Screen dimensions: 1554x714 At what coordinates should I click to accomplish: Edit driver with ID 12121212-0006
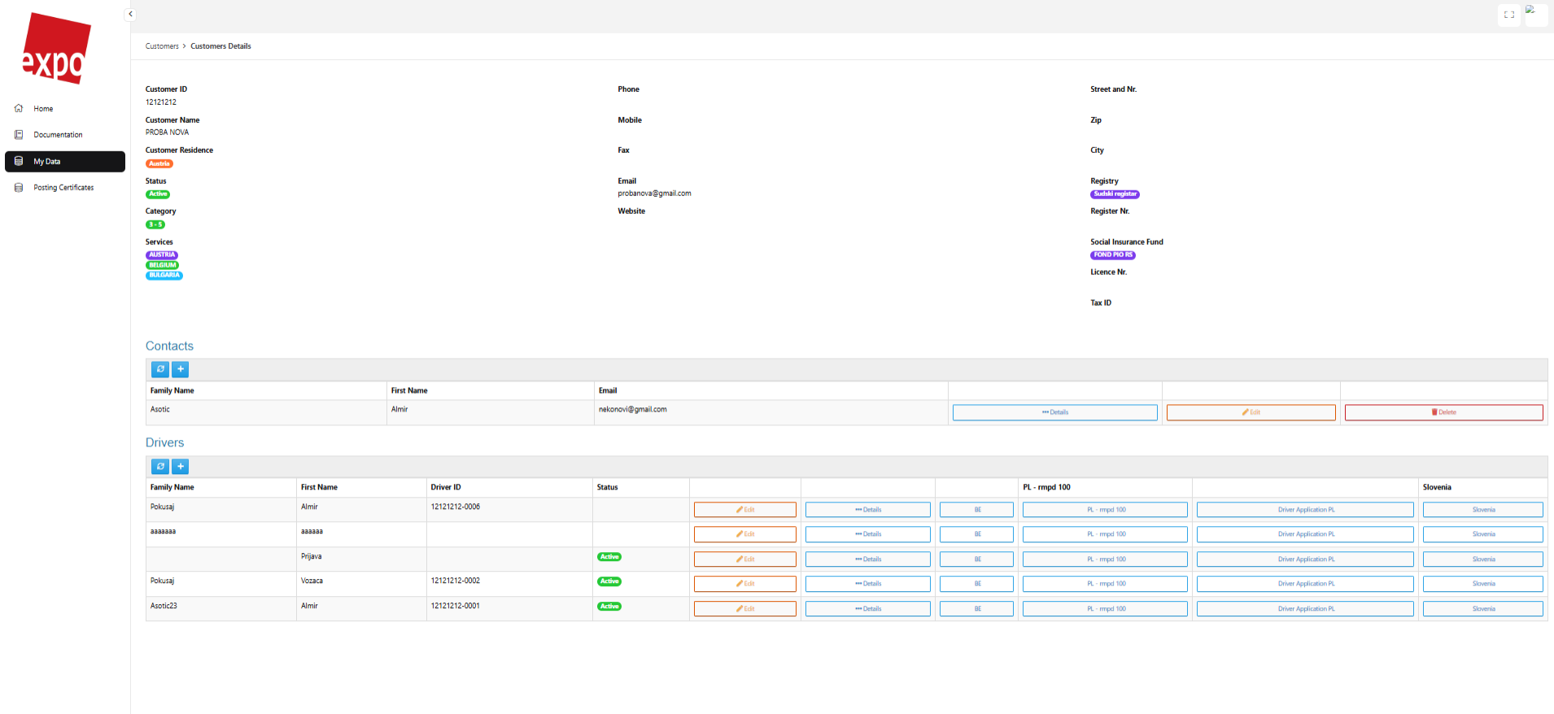744,510
